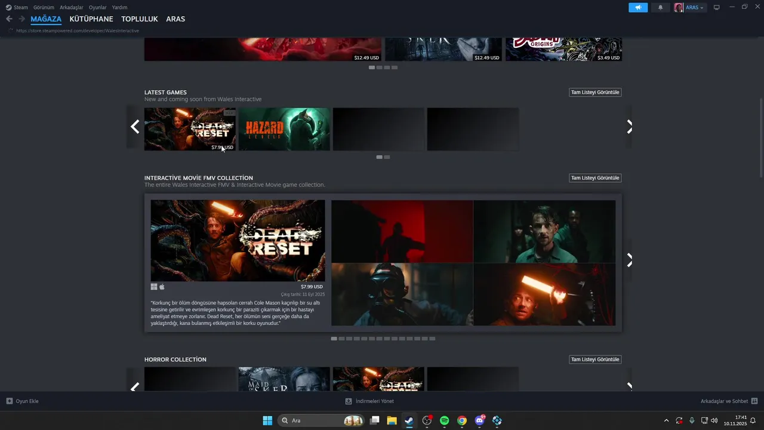
Task: Open the ARAS profile tab
Action: 175,19
